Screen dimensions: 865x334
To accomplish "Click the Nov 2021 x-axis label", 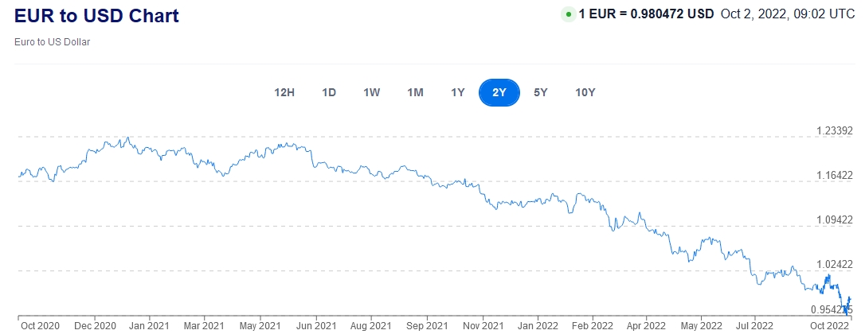I will (482, 324).
